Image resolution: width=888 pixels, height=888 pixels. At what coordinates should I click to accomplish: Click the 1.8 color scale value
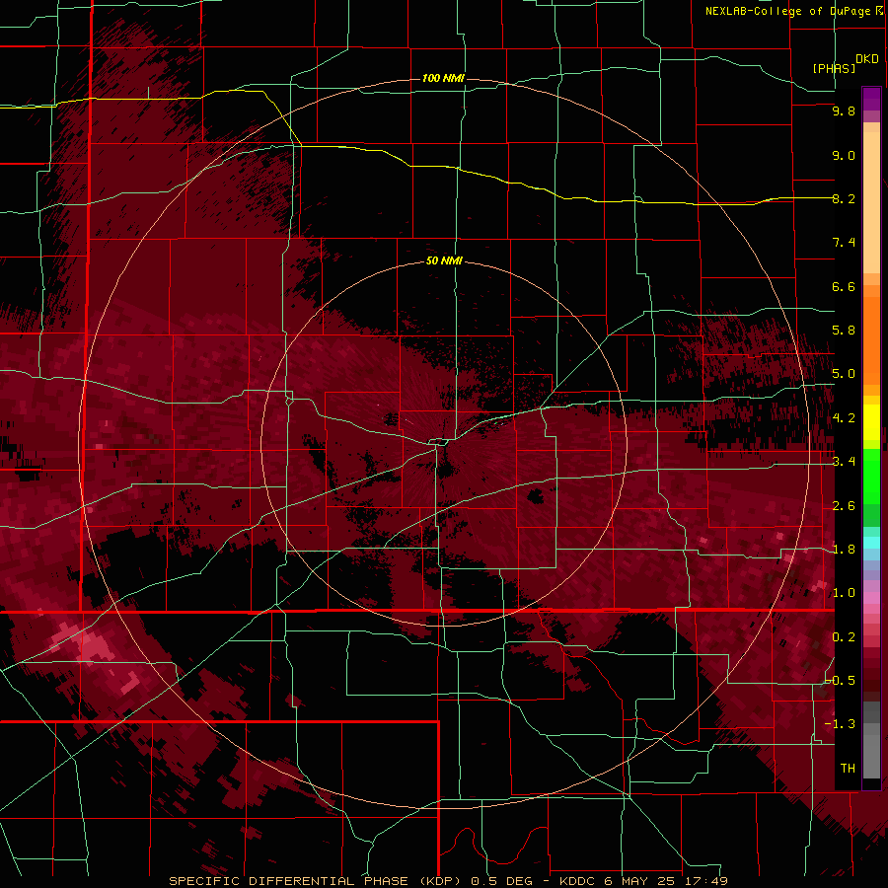click(x=844, y=550)
